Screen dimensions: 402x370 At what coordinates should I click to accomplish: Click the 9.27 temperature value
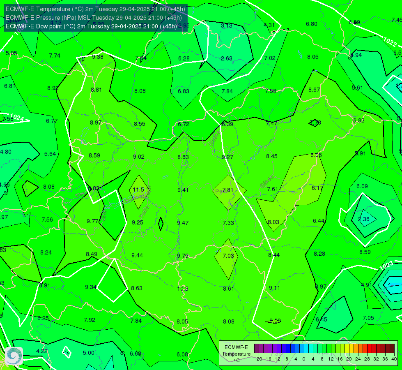click(x=227, y=157)
